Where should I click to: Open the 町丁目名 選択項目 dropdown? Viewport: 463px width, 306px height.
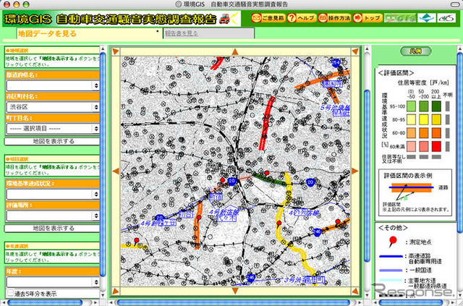pyautogui.click(x=53, y=129)
